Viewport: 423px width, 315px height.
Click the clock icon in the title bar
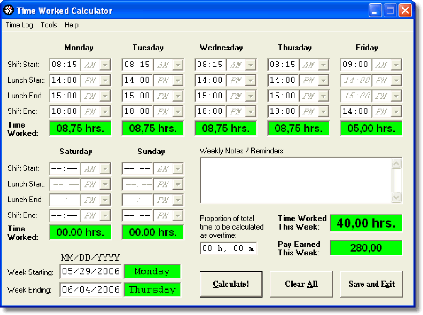click(x=8, y=10)
